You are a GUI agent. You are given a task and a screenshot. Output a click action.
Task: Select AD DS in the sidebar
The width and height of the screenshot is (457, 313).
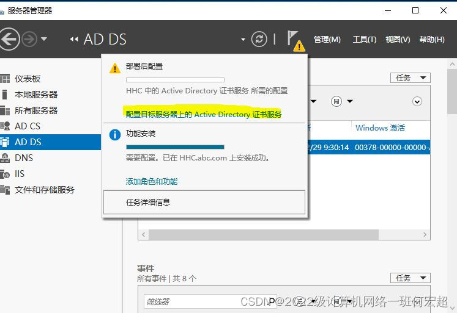50,142
